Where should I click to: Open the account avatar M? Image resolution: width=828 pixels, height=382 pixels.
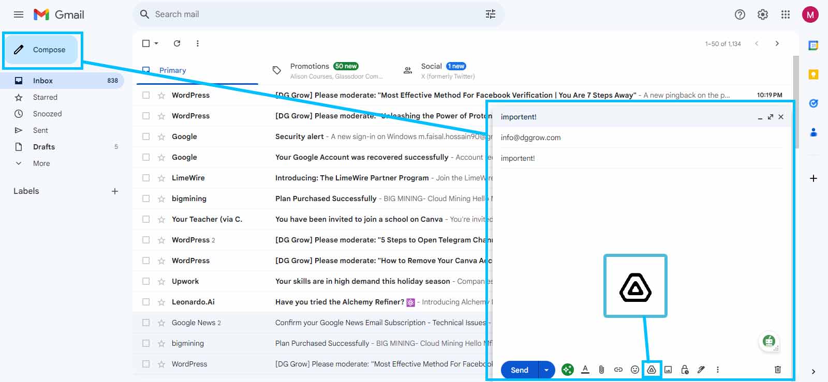click(810, 14)
